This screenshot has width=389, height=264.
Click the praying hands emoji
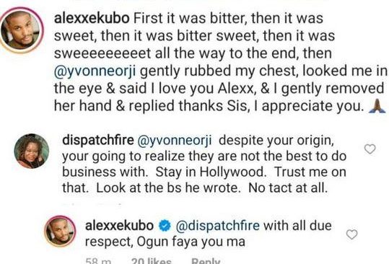coord(377,106)
